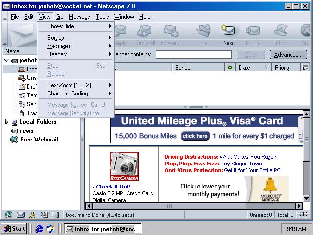Select the Trash folder
Image resolution: width=313 pixels, height=235 pixels.
(28, 113)
